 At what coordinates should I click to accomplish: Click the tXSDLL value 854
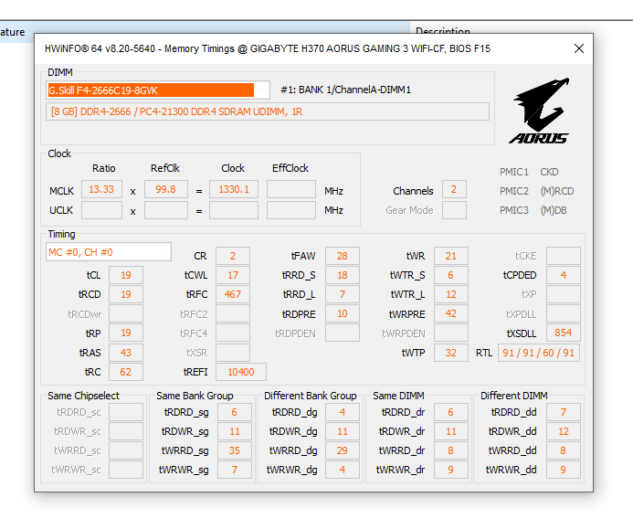click(x=564, y=333)
